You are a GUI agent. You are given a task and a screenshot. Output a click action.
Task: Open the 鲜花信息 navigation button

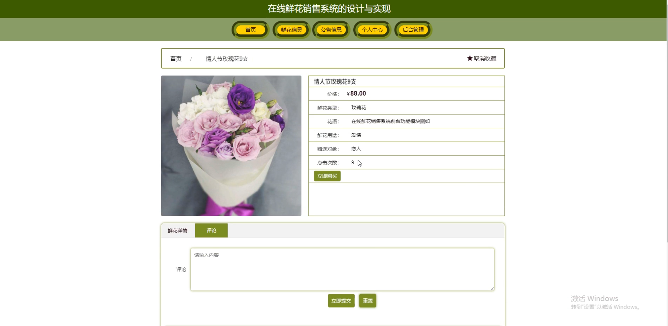292,30
